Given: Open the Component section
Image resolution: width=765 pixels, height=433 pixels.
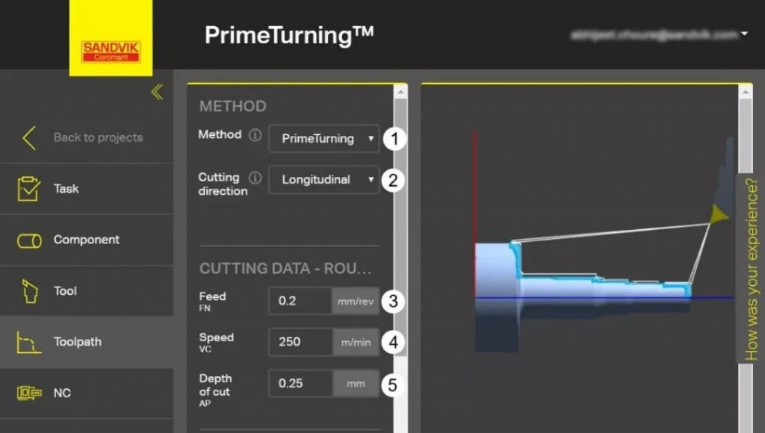Looking at the screenshot, I should click(x=87, y=240).
